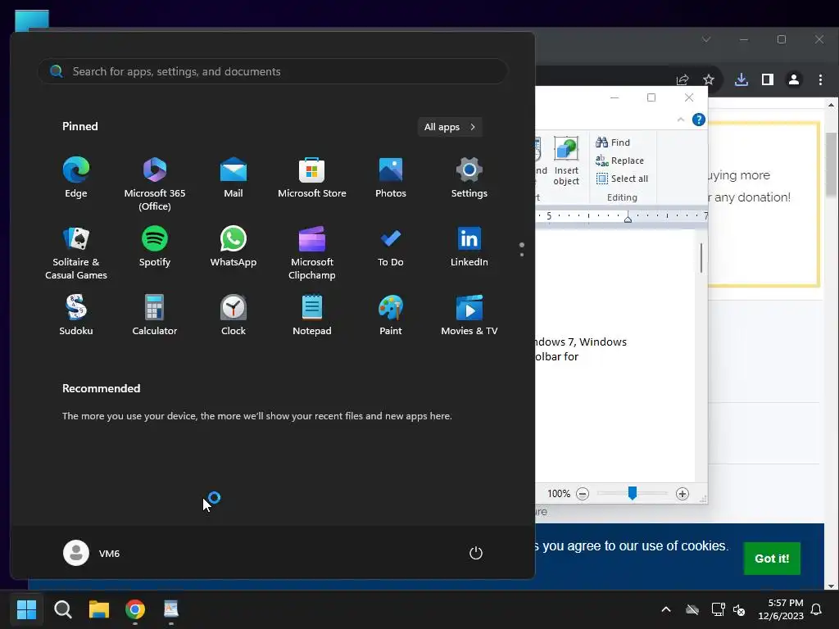This screenshot has height=629, width=839.
Task: Switch to Chrome on taskbar
Action: coord(135,609)
